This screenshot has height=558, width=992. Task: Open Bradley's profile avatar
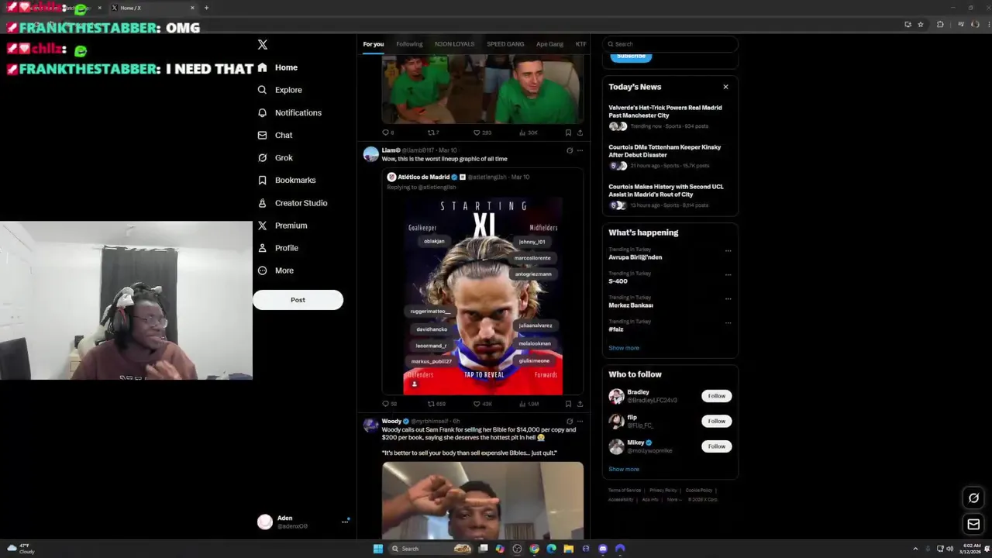coord(616,397)
